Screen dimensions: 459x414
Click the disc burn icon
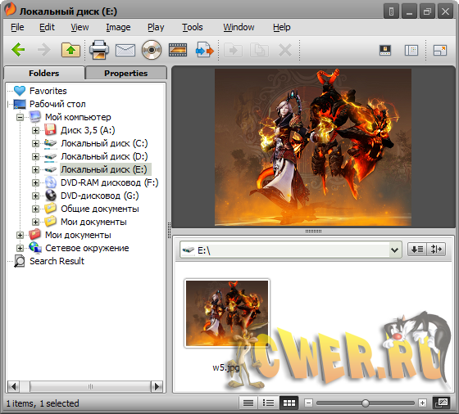tap(152, 50)
